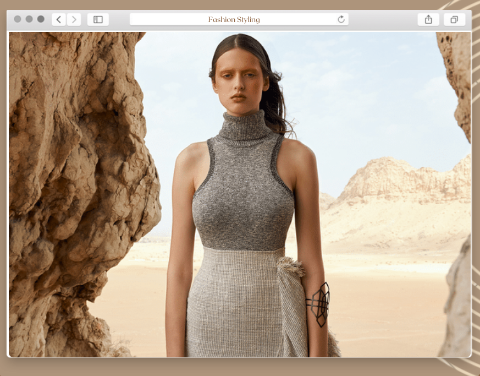Go back with the left chevron button
The image size is (480, 376).
(x=59, y=20)
